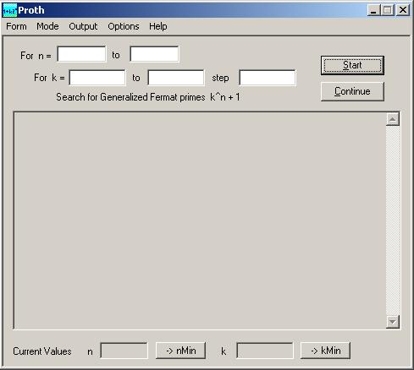Click the Start button

pos(352,65)
